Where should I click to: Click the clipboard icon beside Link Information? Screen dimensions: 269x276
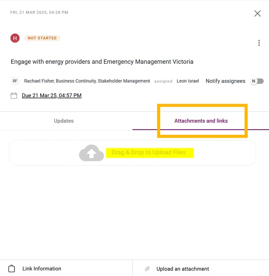12,268
